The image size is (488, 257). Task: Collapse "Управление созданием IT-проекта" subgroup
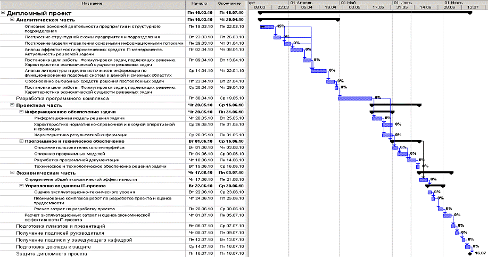point(21,186)
